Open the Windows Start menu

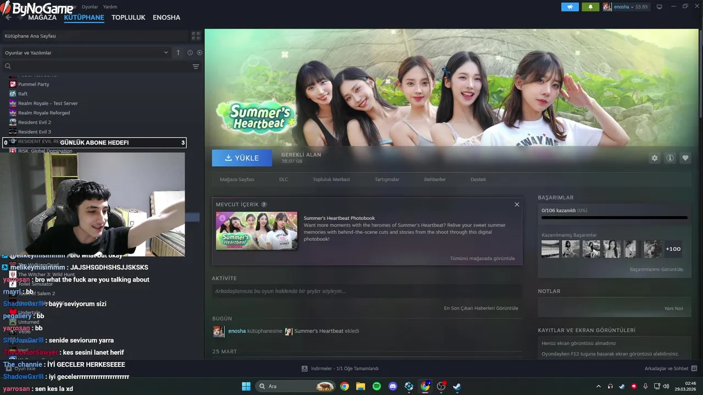(x=246, y=386)
